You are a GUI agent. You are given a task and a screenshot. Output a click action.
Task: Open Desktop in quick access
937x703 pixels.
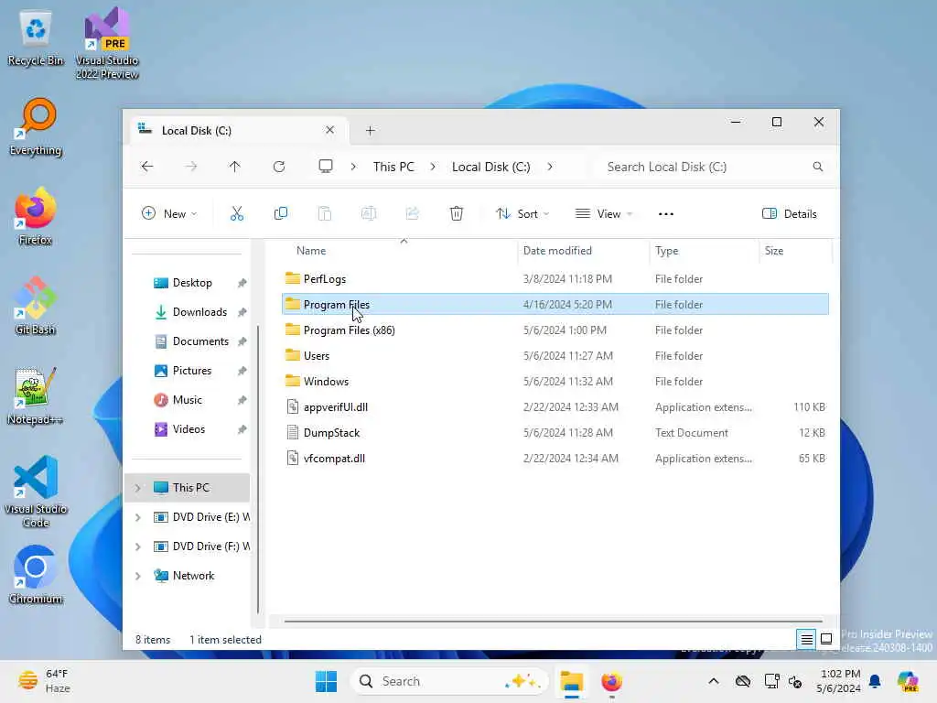(190, 283)
